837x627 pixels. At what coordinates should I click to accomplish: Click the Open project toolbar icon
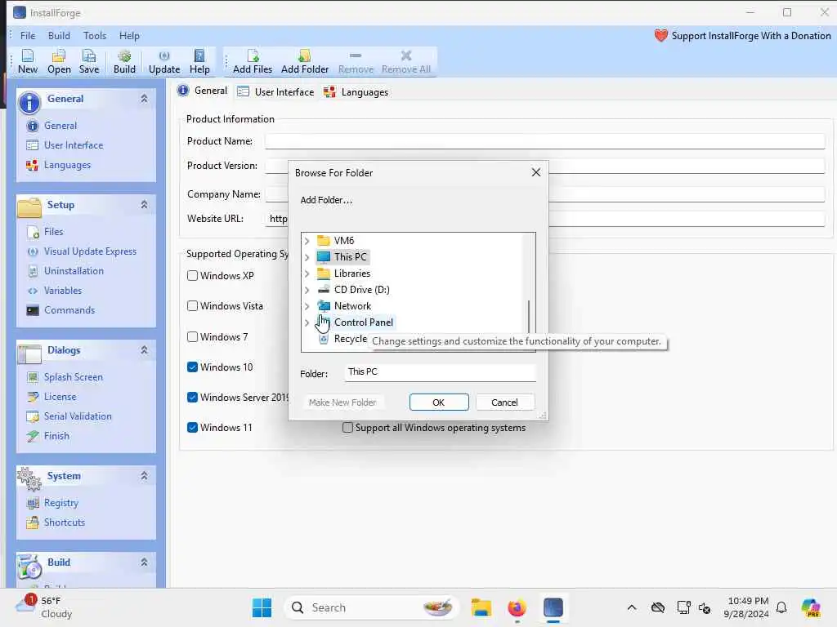[59, 61]
